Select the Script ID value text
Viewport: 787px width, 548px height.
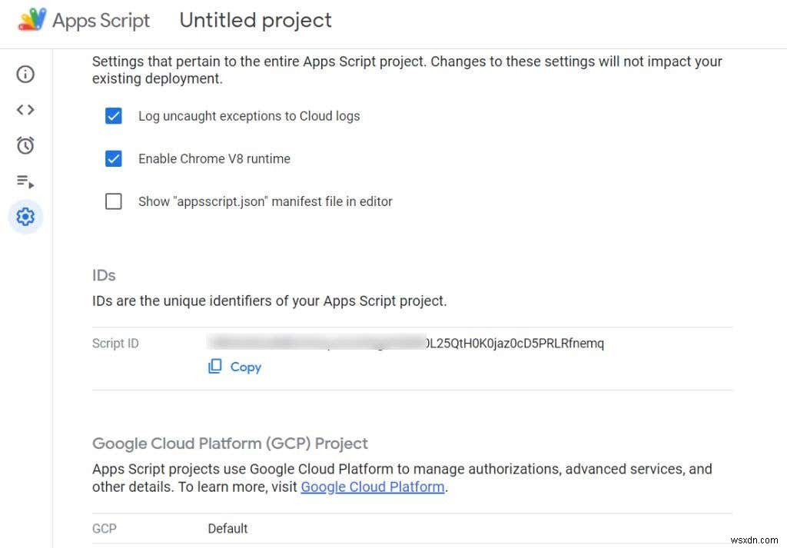406,343
